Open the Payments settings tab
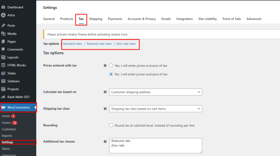This screenshot has width=280, height=156. [115, 19]
